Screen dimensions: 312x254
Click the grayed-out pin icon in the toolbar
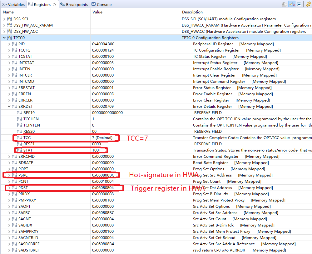[x=285, y=4]
